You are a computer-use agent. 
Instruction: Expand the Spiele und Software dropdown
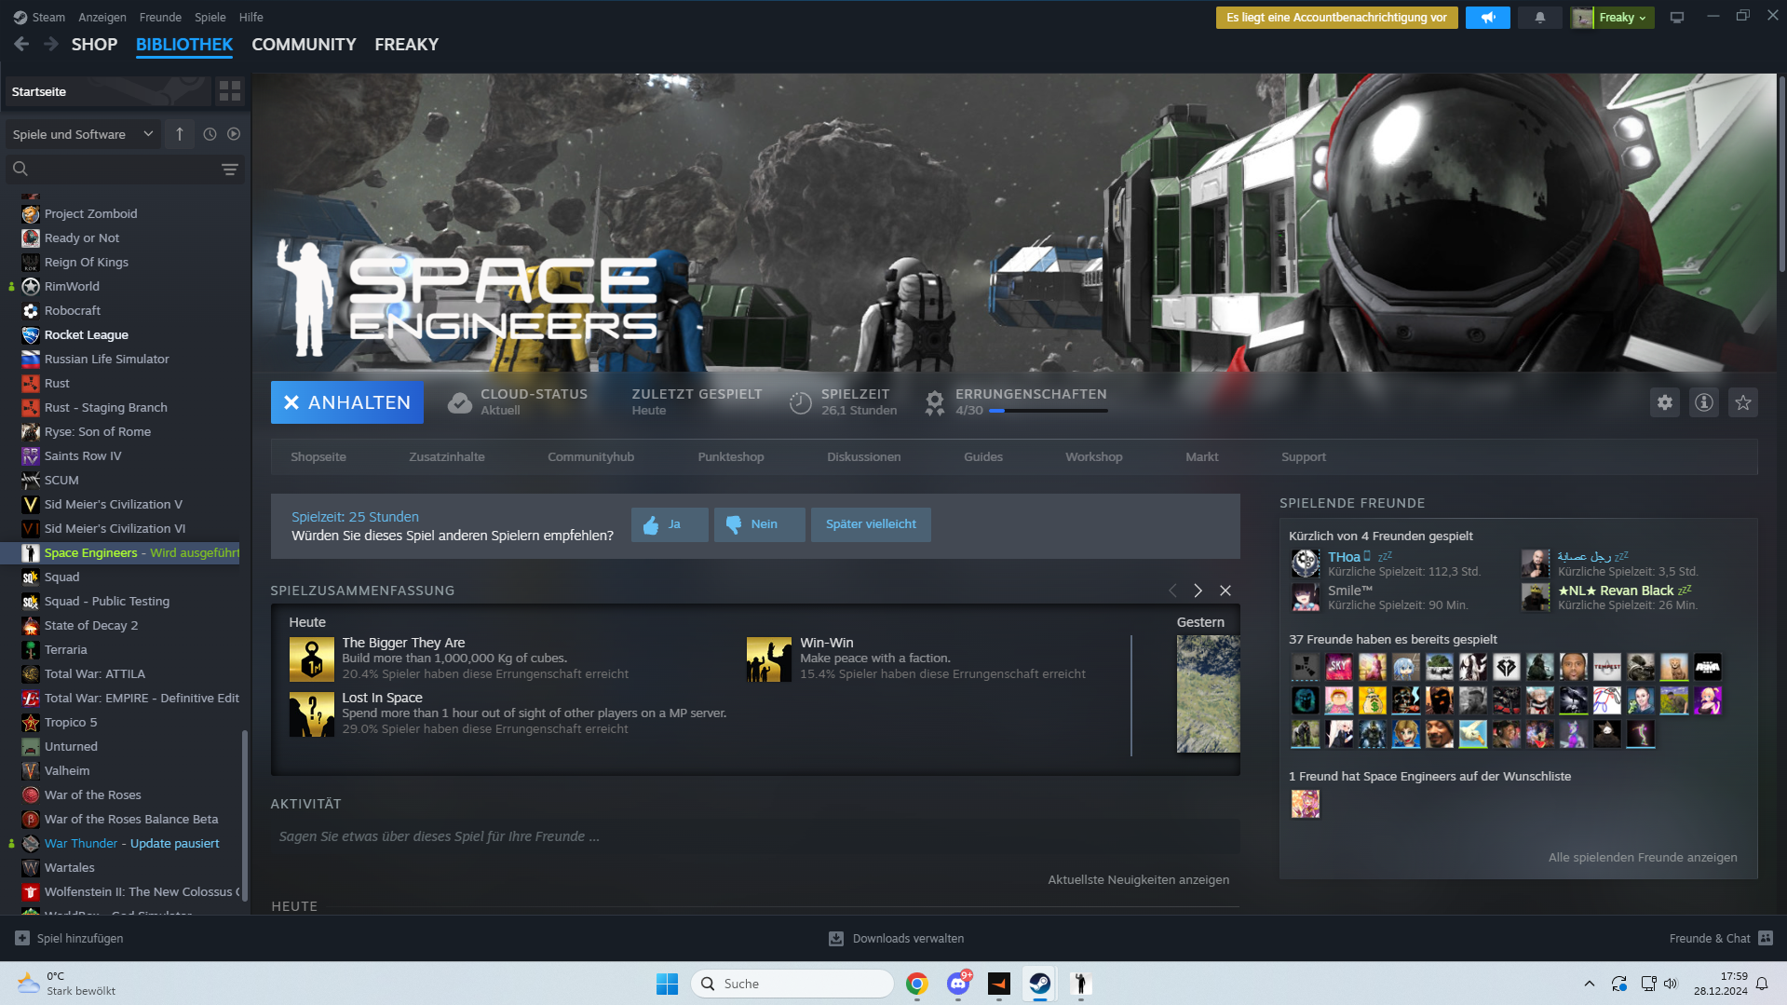click(82, 134)
